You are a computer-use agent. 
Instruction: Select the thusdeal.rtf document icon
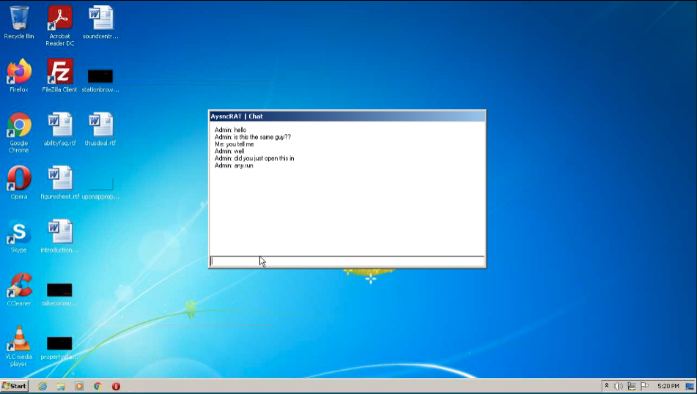(100, 130)
